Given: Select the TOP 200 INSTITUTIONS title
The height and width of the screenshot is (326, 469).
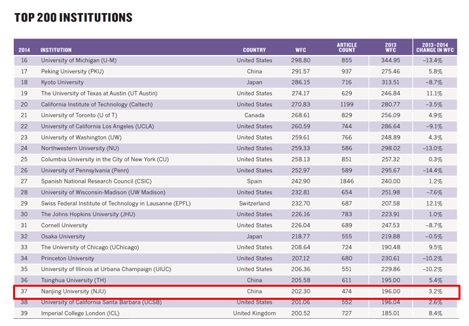Looking at the screenshot, I should pyautogui.click(x=73, y=18).
